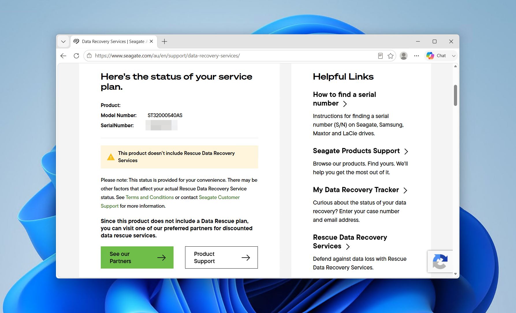Click the reCAPTCHA badge
516x313 pixels.
pyautogui.click(x=440, y=261)
